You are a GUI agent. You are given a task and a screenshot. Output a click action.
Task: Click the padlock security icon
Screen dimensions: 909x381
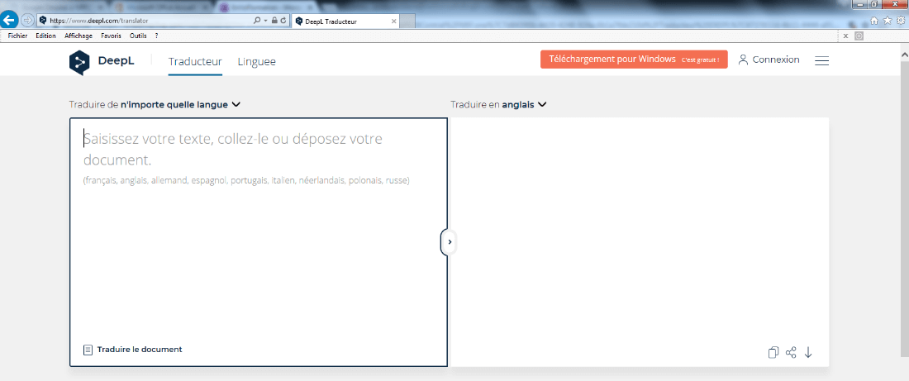[274, 21]
